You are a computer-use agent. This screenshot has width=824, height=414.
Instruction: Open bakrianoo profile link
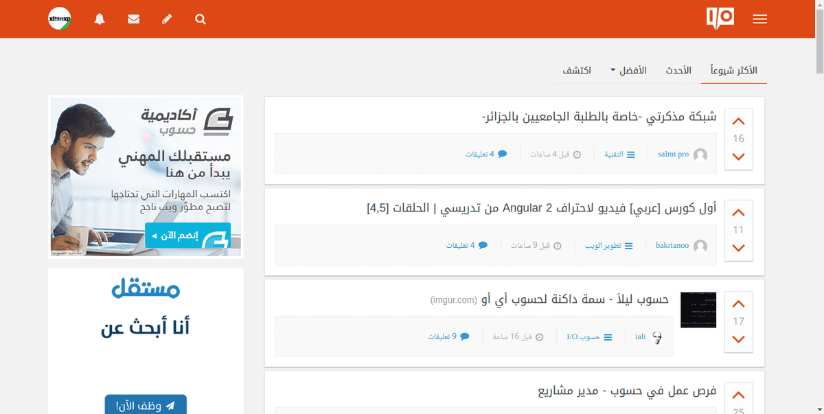tap(672, 246)
